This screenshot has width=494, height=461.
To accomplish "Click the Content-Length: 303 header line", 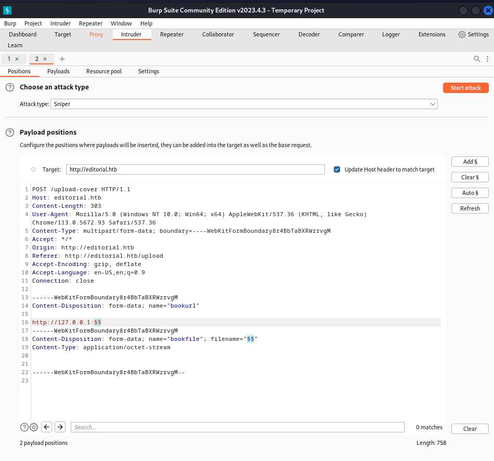I will point(67,206).
